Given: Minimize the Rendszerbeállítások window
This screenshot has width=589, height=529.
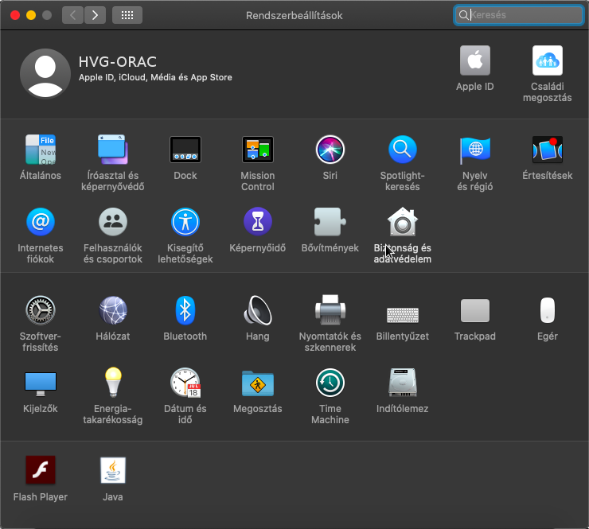Looking at the screenshot, I should point(31,15).
